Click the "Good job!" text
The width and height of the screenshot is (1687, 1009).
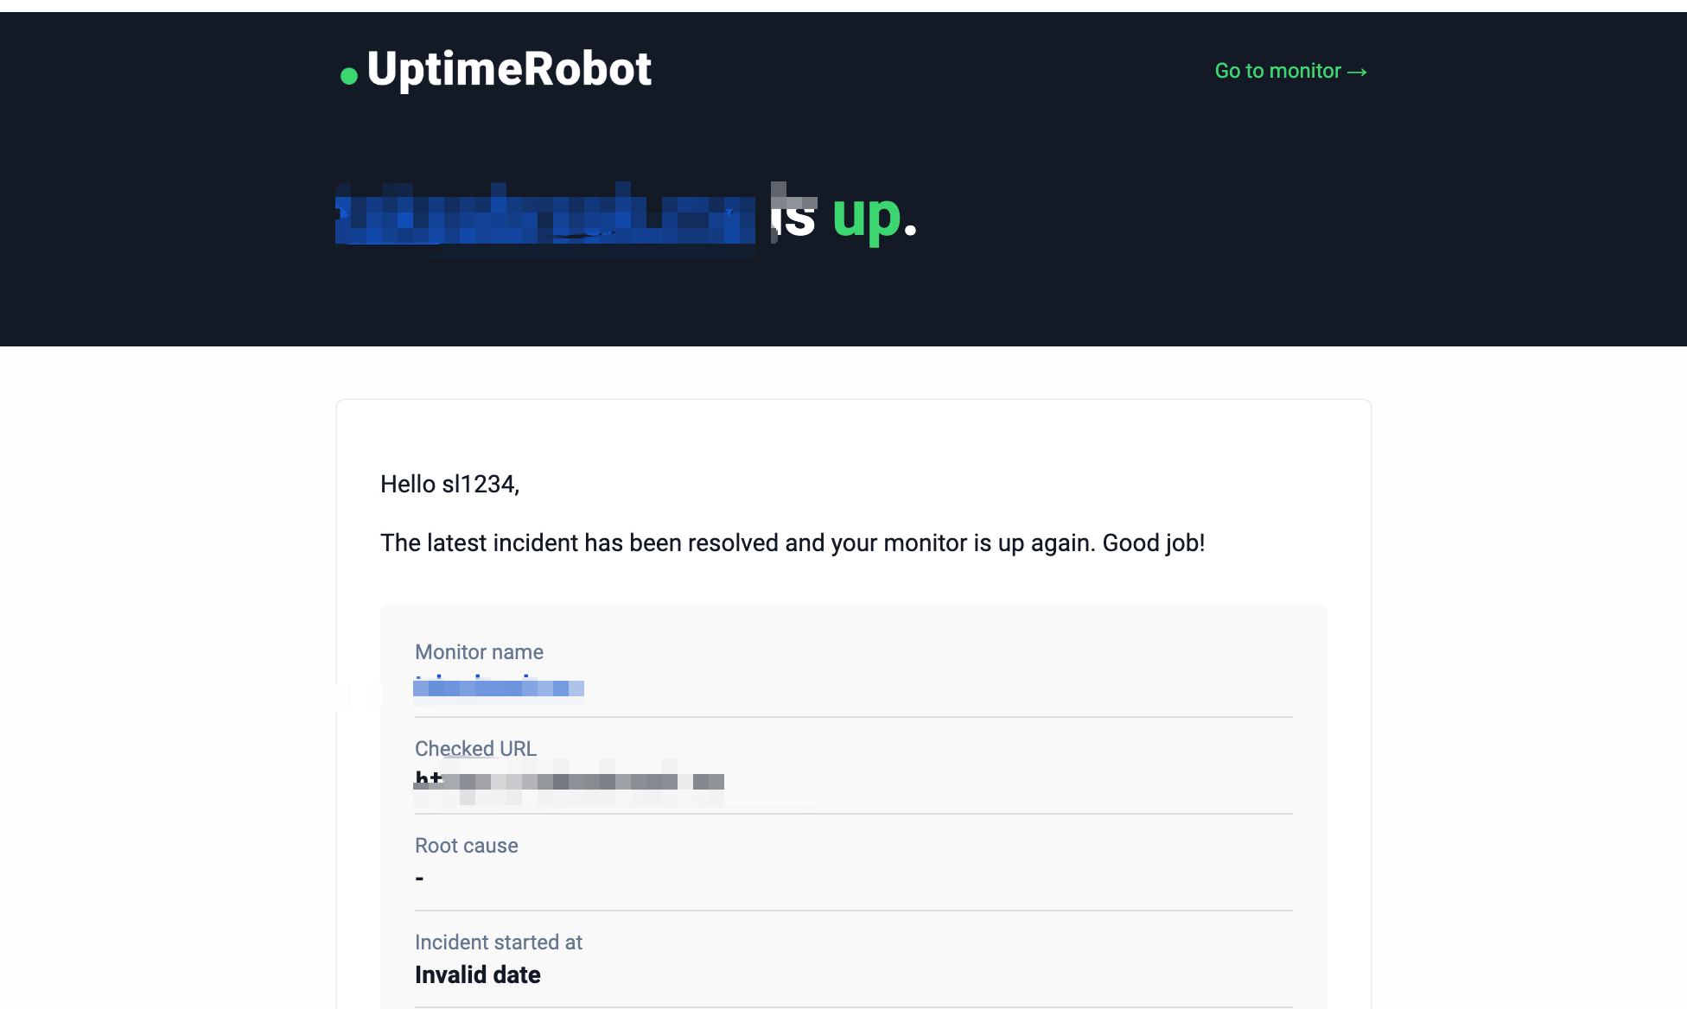1154,543
